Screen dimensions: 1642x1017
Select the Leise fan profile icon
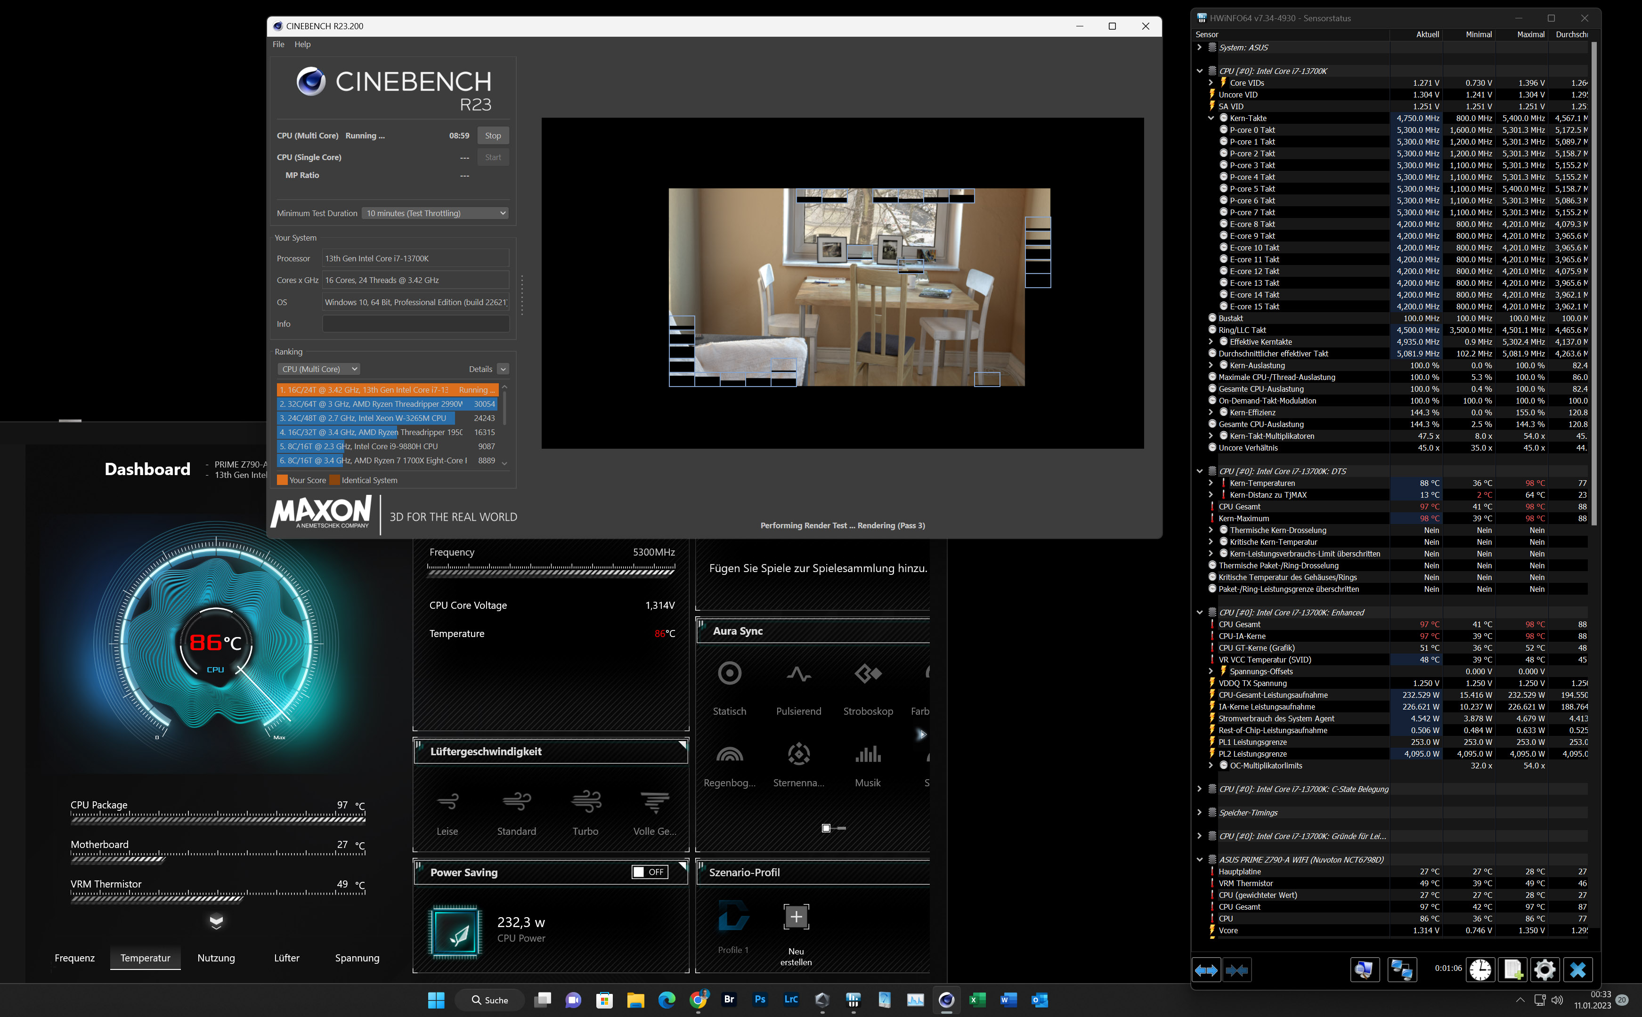point(447,801)
